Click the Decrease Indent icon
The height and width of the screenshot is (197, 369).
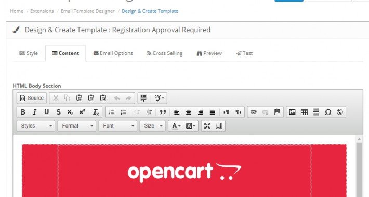tap(137, 112)
